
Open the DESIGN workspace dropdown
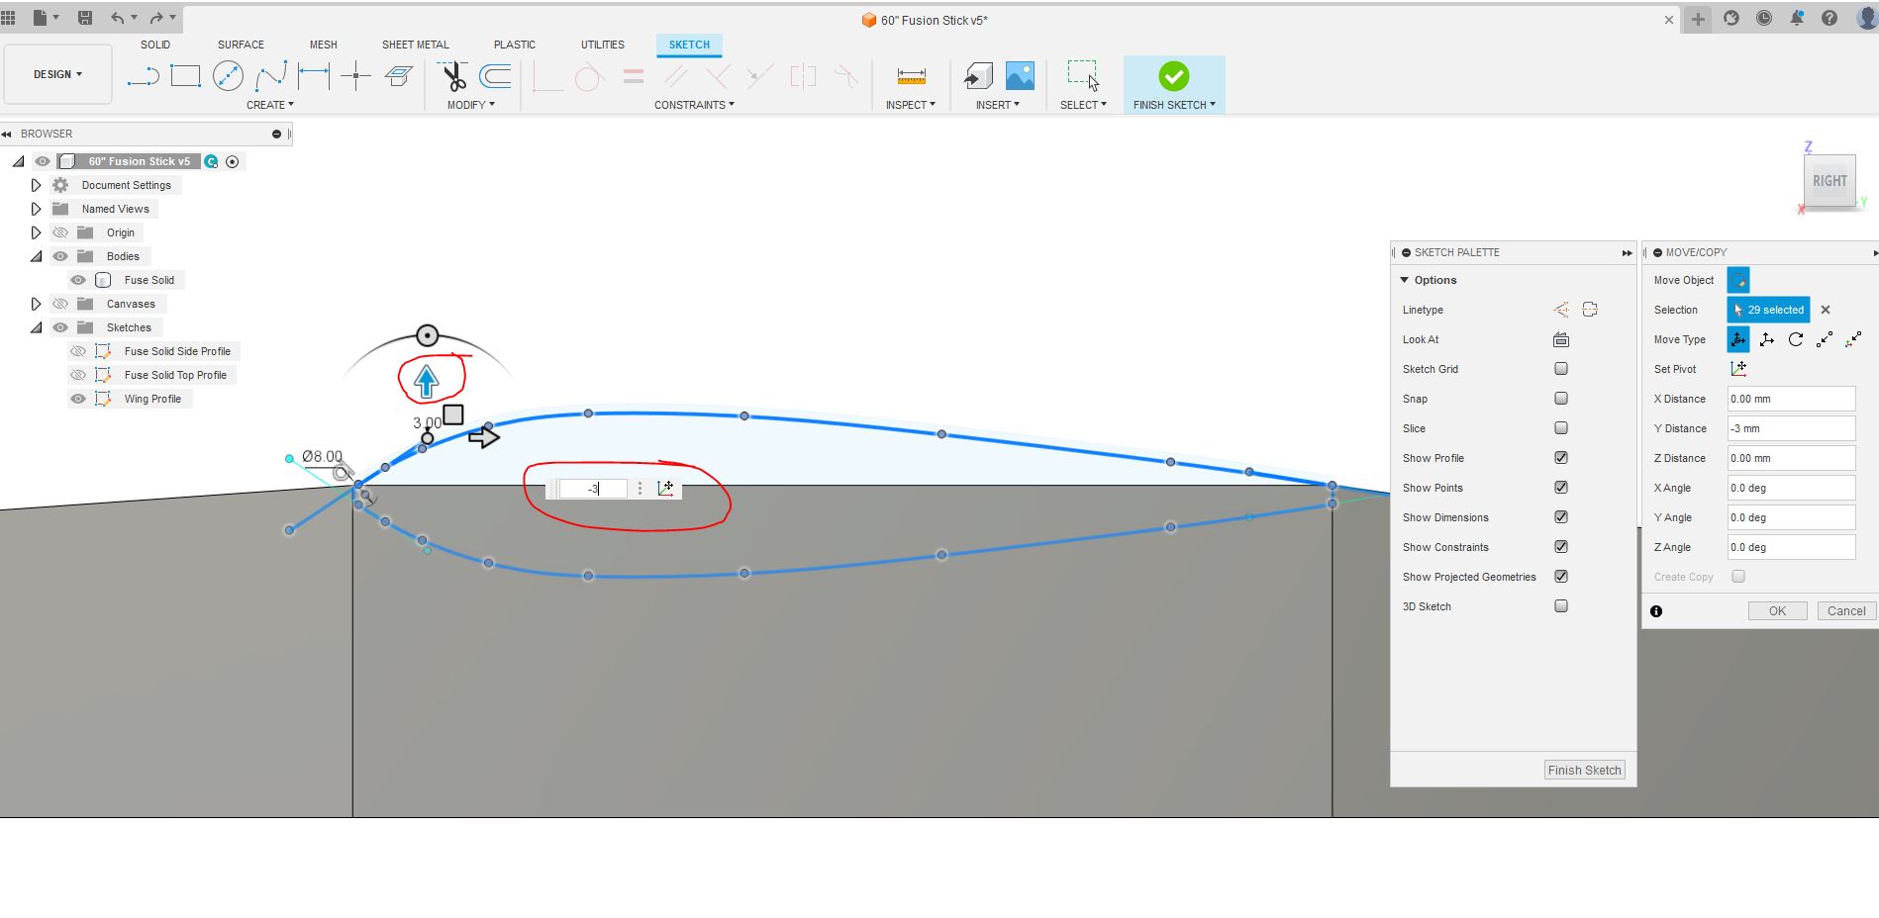click(57, 74)
